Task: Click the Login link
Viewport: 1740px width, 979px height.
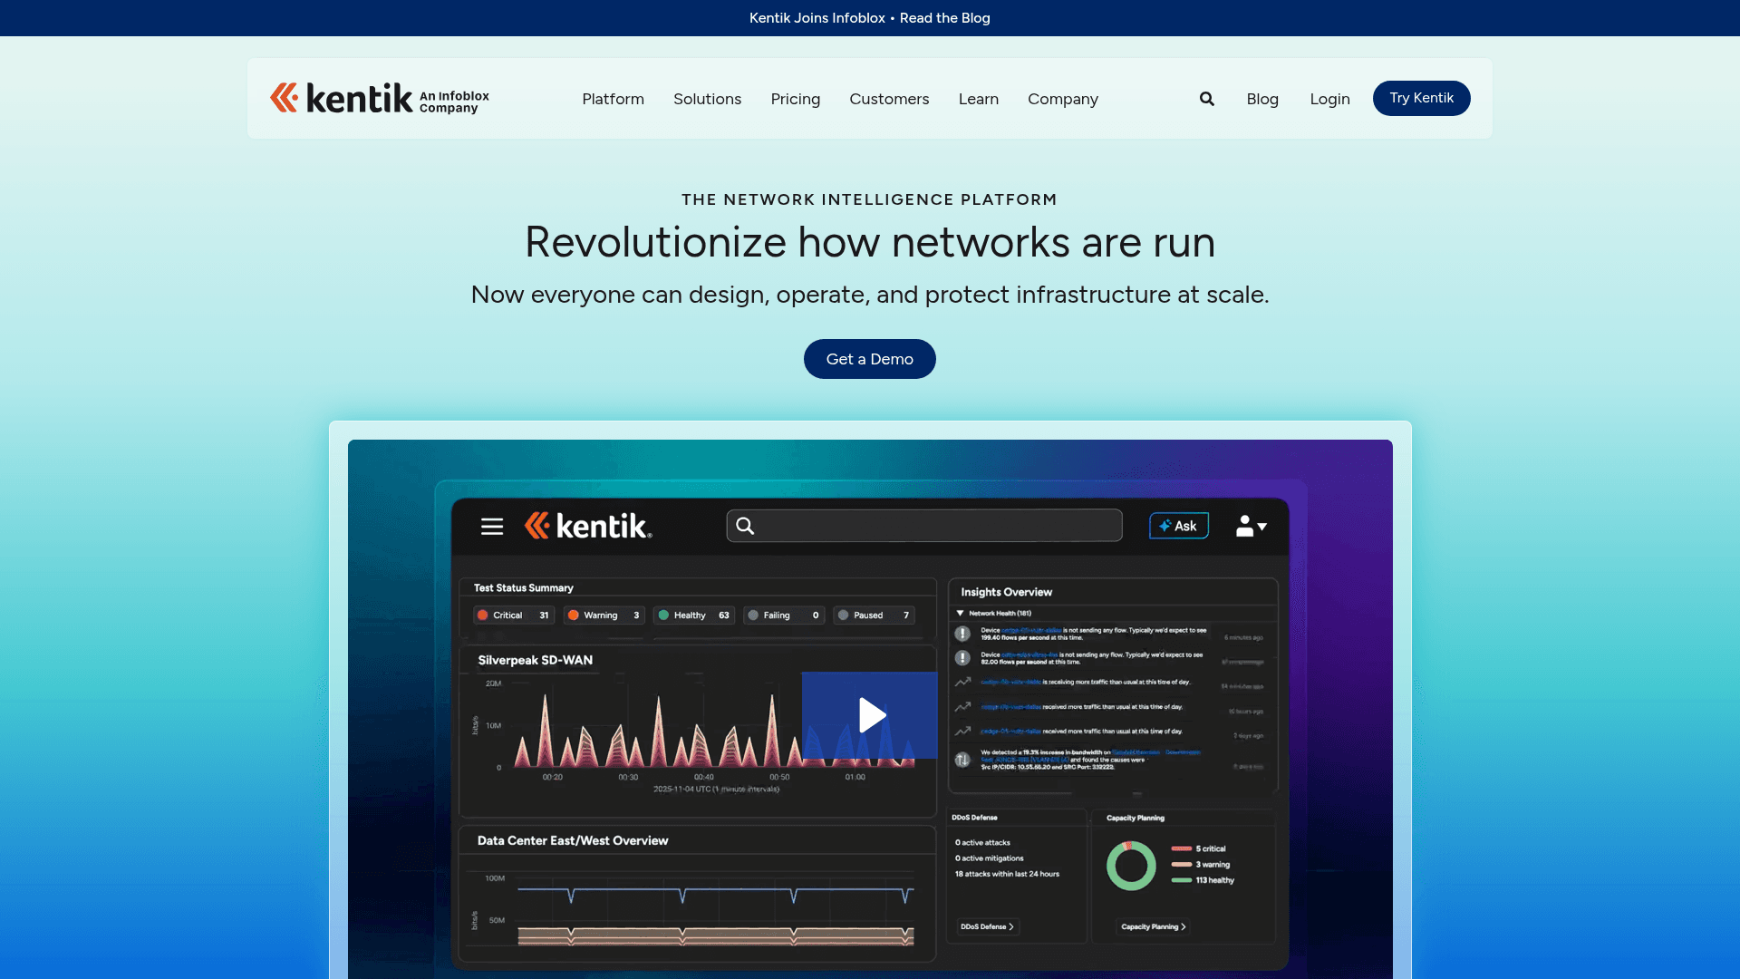Action: [1329, 99]
